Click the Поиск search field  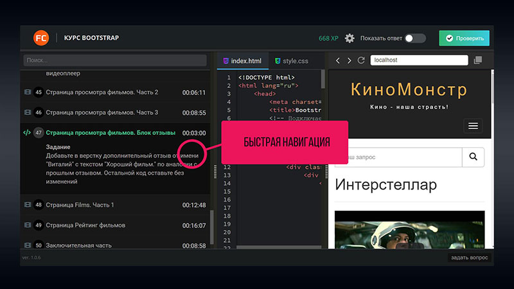pyautogui.click(x=114, y=60)
